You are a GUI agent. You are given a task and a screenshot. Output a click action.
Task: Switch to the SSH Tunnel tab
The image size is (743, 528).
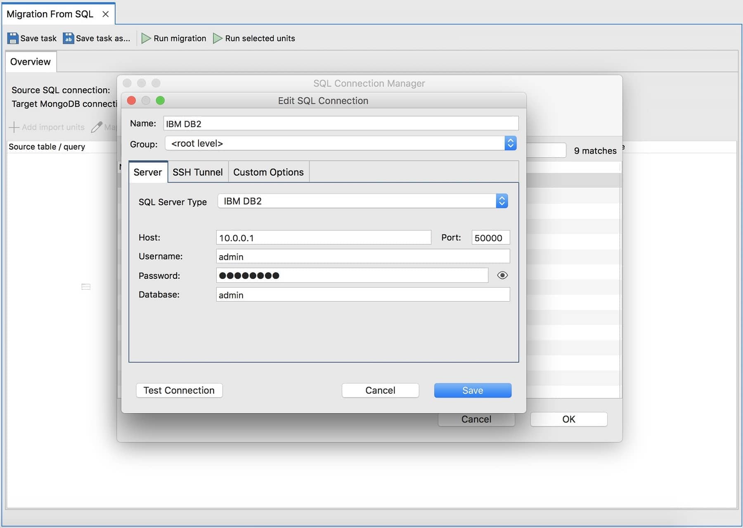tap(197, 172)
